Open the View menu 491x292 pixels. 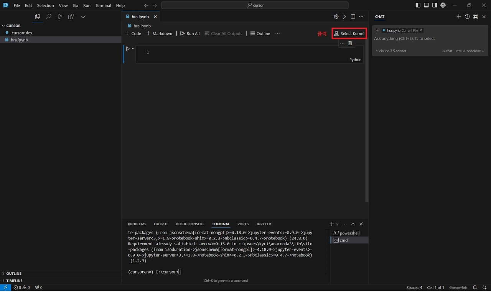pyautogui.click(x=63, y=5)
